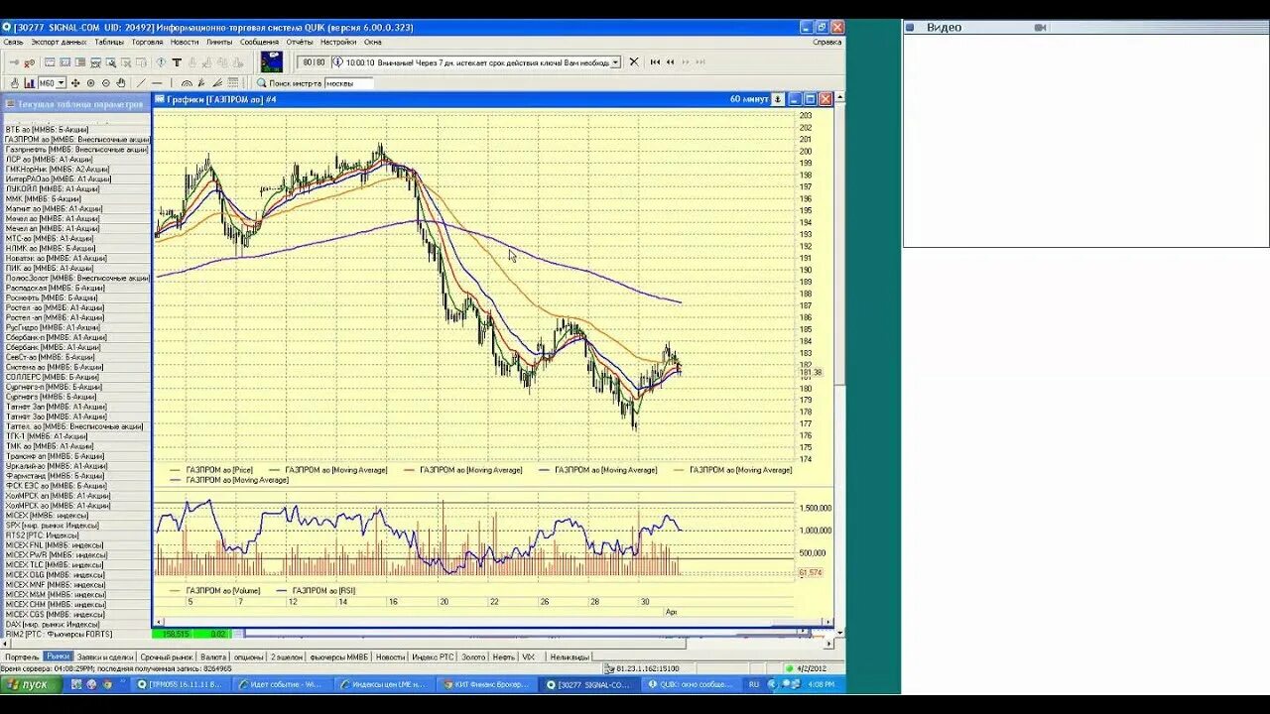Screen dimensions: 1270x714
Task: Open the Настройки menu
Action: click(338, 42)
